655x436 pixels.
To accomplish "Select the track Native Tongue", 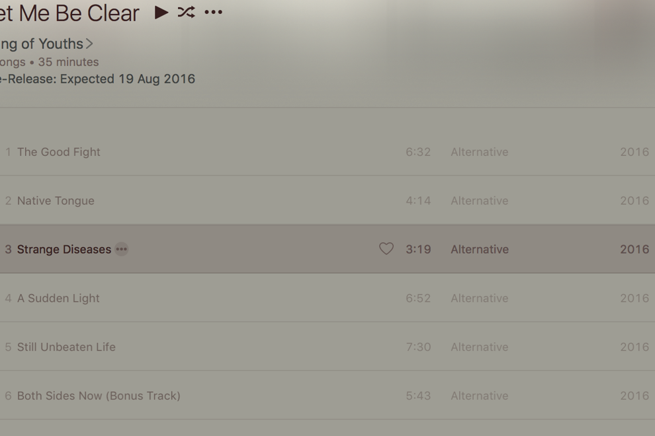I will (56, 201).
